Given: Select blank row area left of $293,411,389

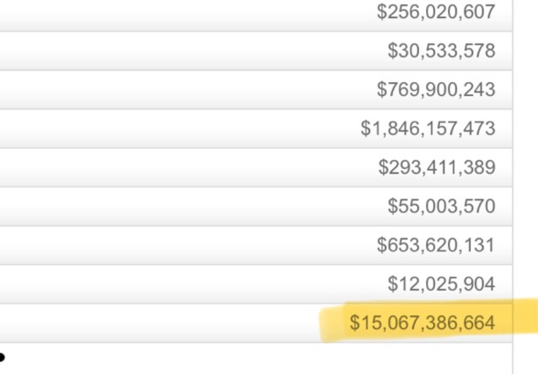Looking at the screenshot, I should coord(188,167).
